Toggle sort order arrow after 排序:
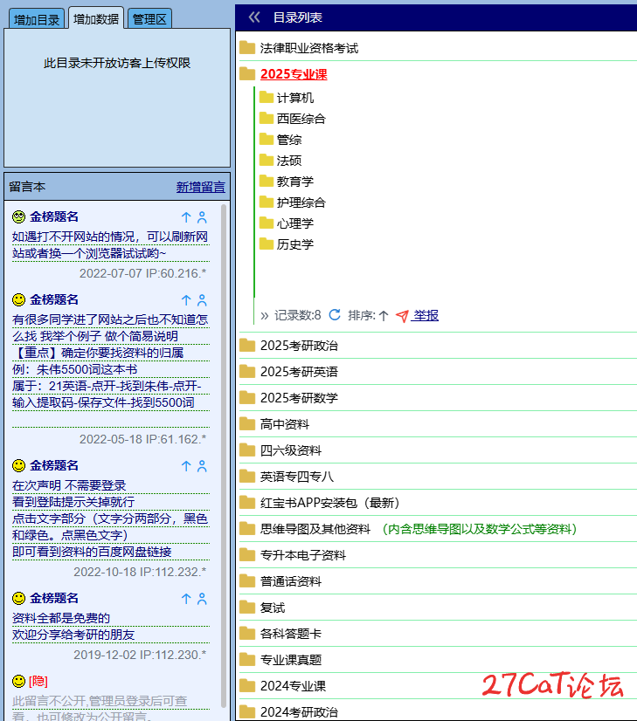 [384, 315]
